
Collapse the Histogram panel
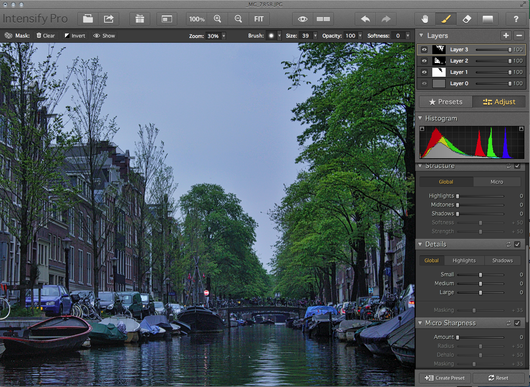click(x=421, y=118)
